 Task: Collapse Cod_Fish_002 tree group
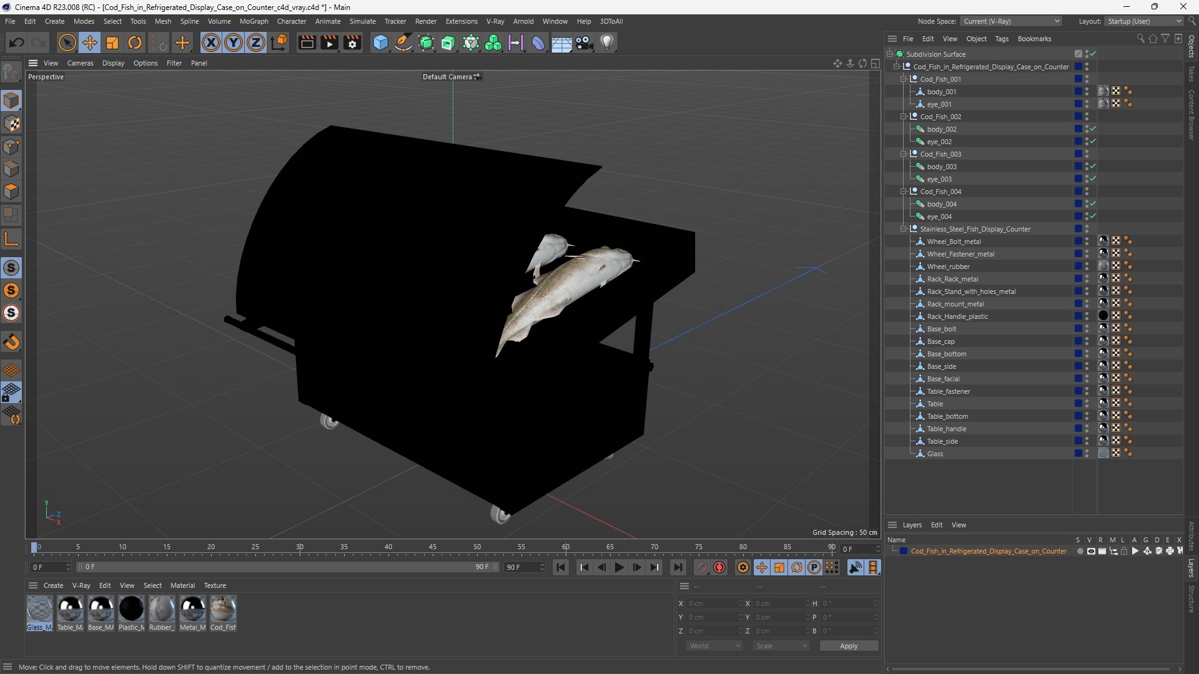point(903,117)
